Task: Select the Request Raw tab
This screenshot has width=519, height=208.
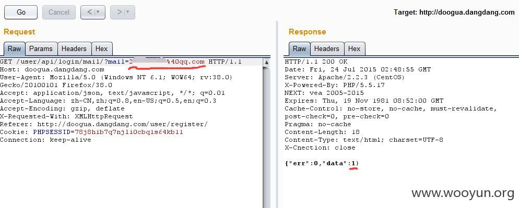Action: click(14, 48)
